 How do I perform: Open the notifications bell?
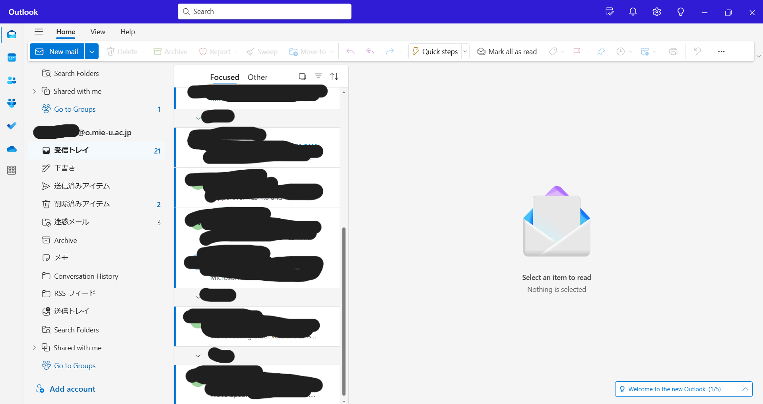[x=633, y=12]
